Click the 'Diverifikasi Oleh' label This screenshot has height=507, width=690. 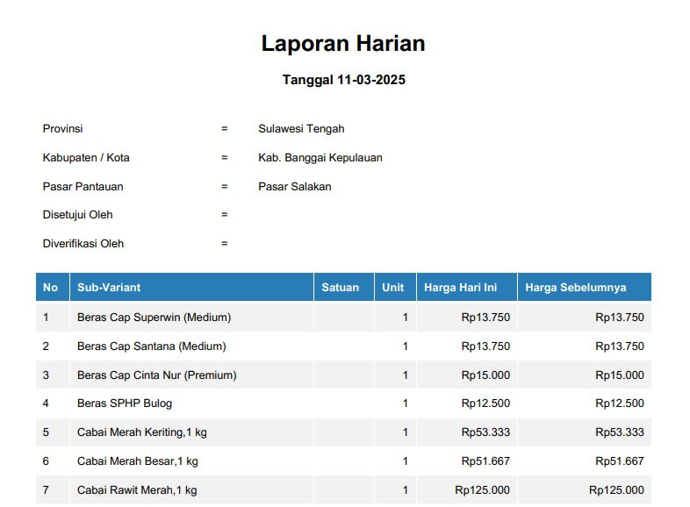click(83, 244)
